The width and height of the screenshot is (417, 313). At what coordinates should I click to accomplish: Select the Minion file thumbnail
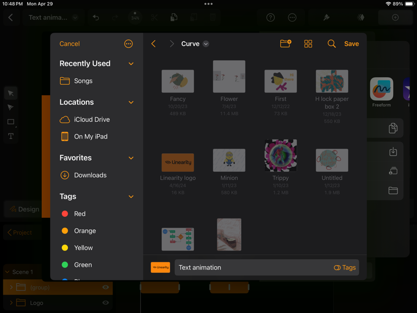click(229, 160)
